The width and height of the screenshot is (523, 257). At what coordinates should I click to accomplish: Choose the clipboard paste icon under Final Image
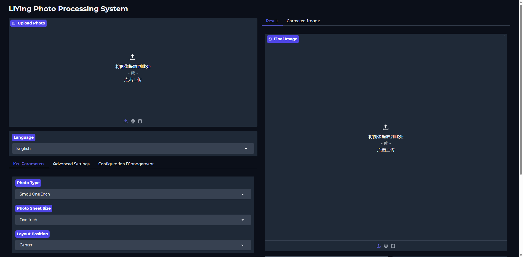[393, 246]
